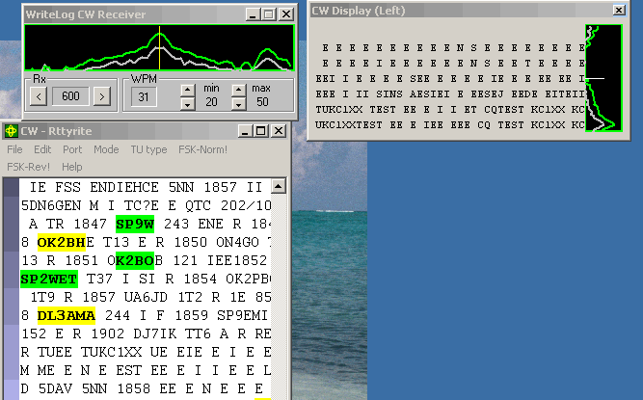643x400 pixels.
Task: Open the File menu in Rttyrite
Action: [14, 149]
